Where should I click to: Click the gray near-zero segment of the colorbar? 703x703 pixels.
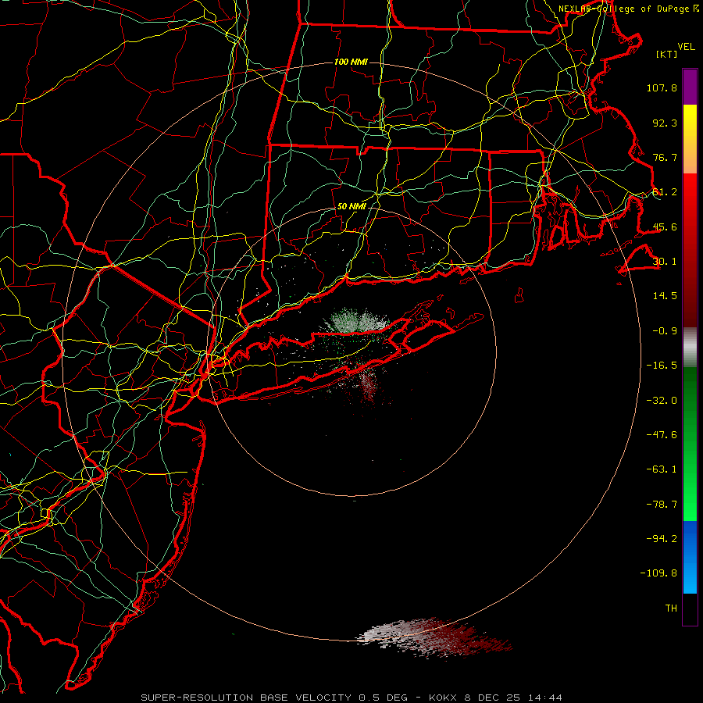690,348
